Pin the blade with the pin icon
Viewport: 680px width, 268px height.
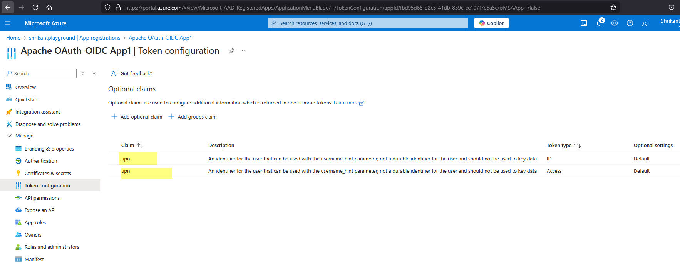[231, 51]
